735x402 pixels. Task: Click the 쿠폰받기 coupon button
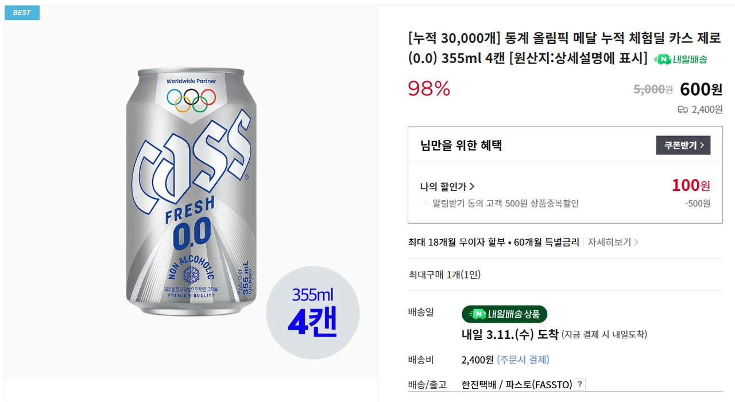click(x=683, y=145)
